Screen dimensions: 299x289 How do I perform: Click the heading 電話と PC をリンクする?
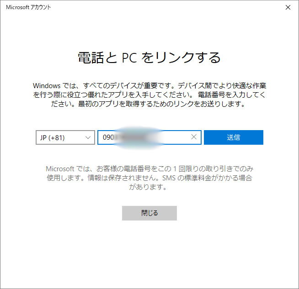149,58
